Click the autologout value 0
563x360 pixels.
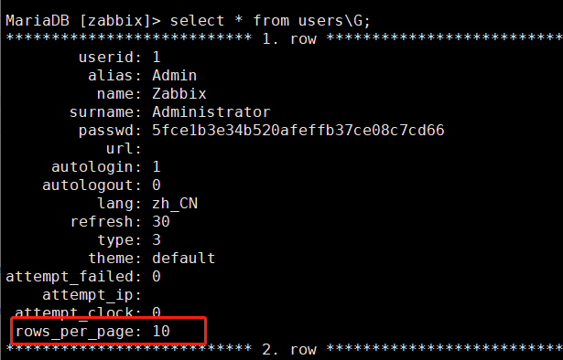157,185
